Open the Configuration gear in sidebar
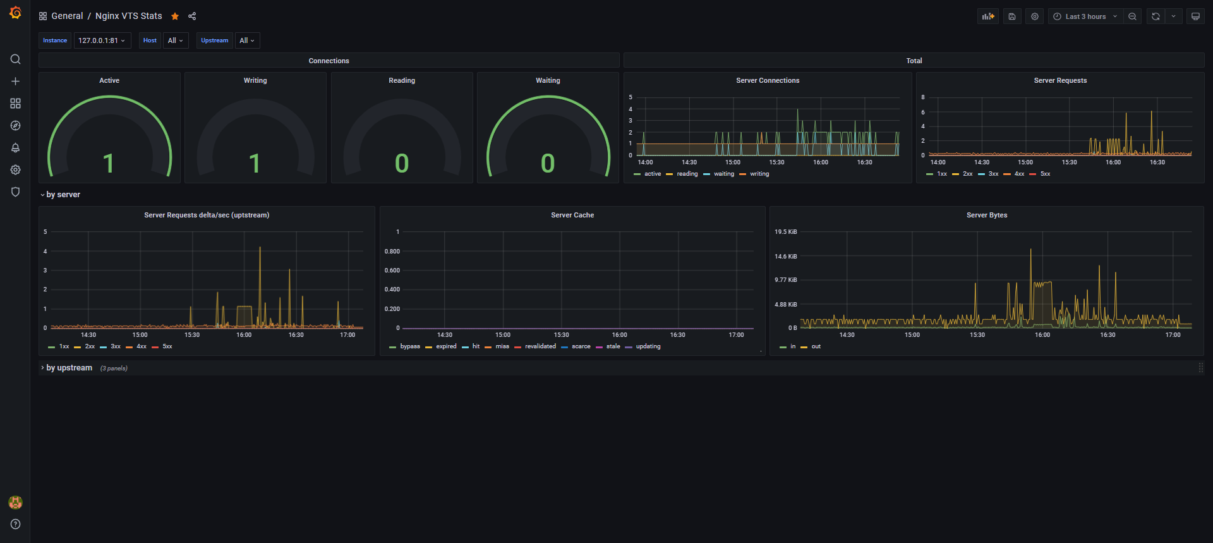This screenshot has width=1213, height=543. pyautogui.click(x=15, y=170)
